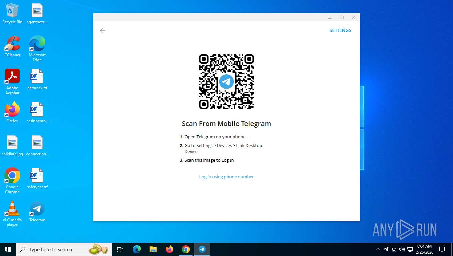Open Task View on the taskbar
Screen dimensions: 453x256
[120, 249]
